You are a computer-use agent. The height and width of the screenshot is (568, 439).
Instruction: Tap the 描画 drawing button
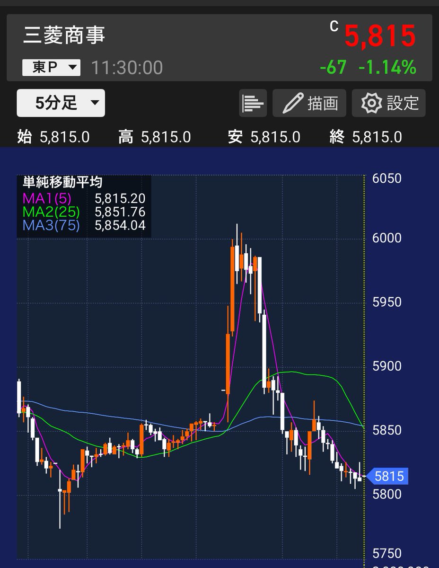click(309, 103)
